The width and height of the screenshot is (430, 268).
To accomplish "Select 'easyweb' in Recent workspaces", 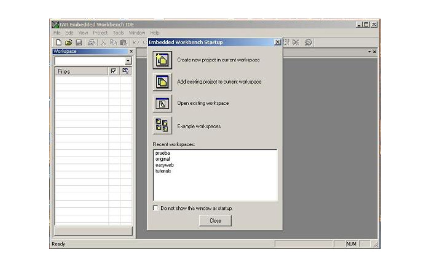I will click(164, 165).
